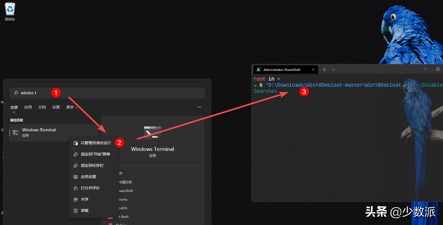Switch to the 应用 search filter tab

(x=28, y=107)
